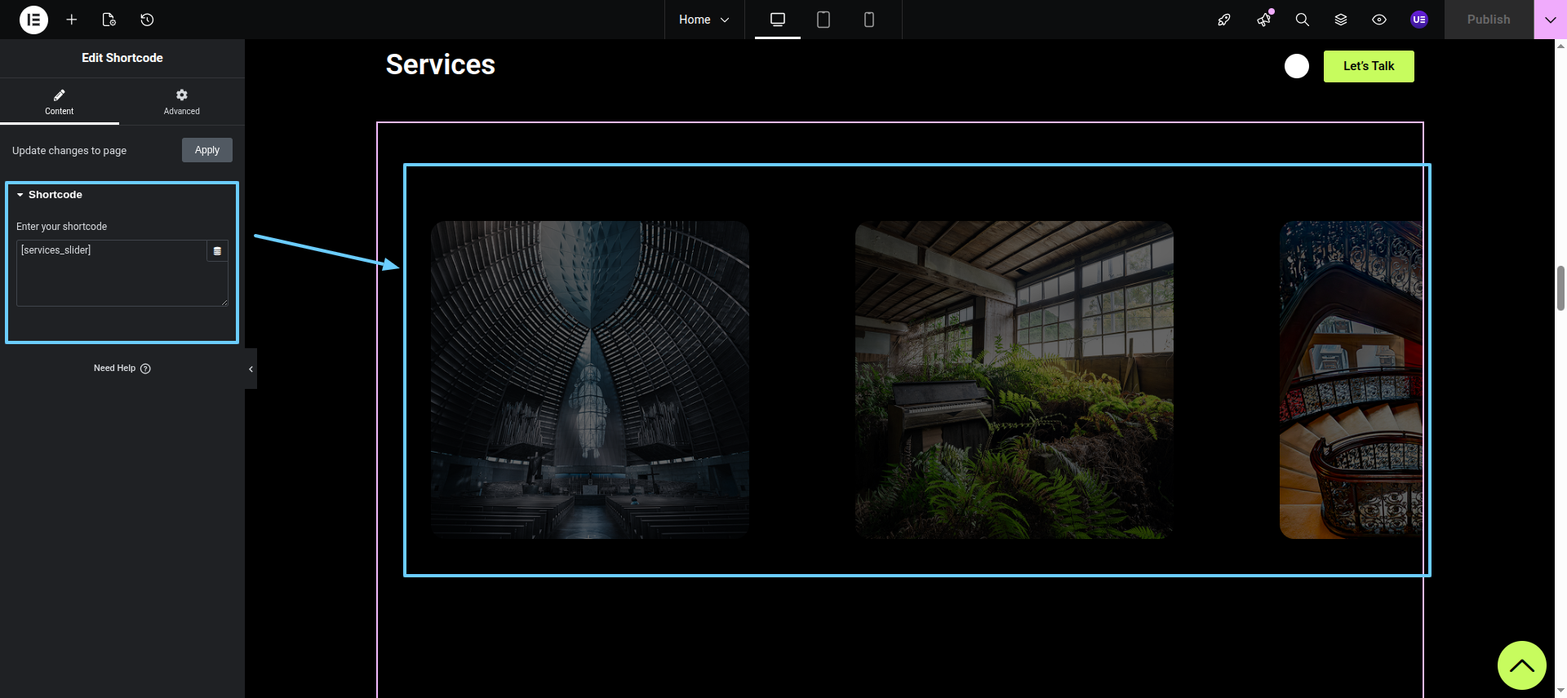Image resolution: width=1567 pixels, height=698 pixels.
Task: Open the What's New megaphone icon
Action: tap(1263, 20)
